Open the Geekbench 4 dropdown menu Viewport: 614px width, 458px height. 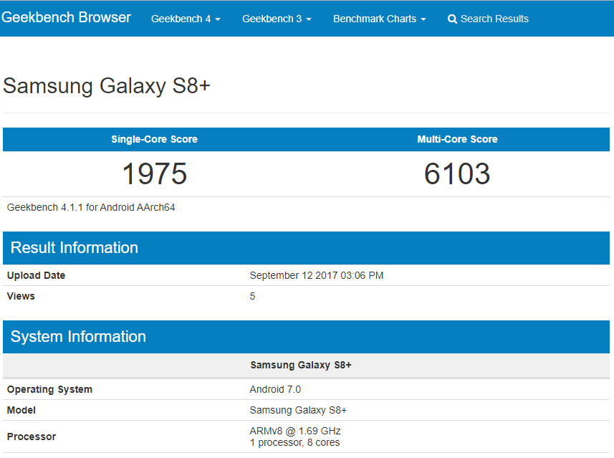pyautogui.click(x=186, y=19)
